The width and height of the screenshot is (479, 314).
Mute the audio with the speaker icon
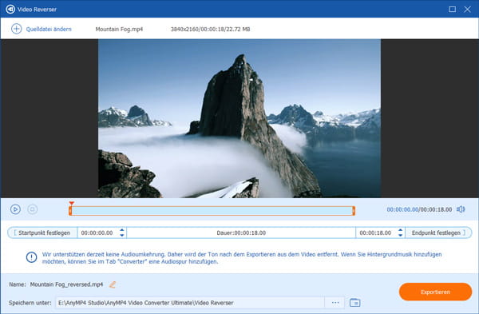click(x=461, y=209)
